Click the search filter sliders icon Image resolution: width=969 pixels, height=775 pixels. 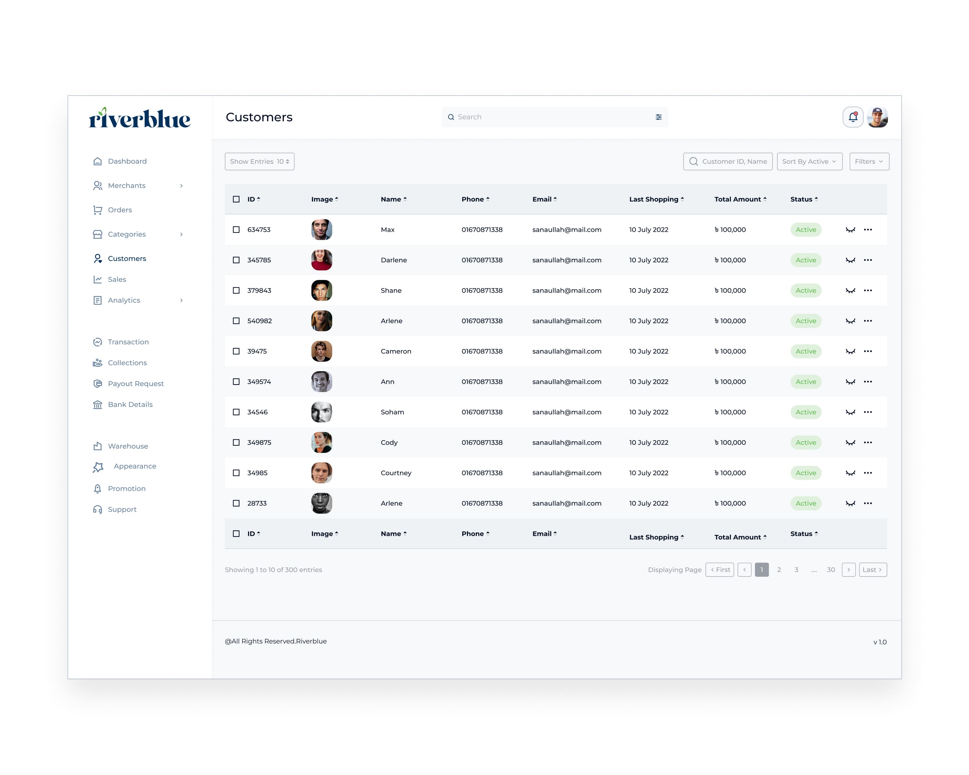click(658, 117)
